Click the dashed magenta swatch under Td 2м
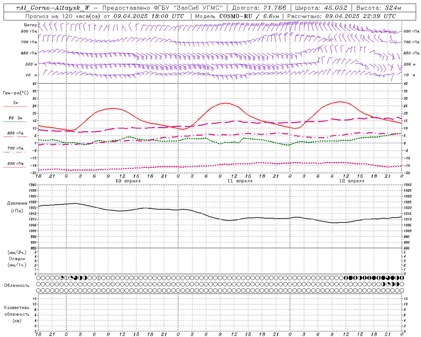Viewport: 421px width, 337px height. (x=15, y=122)
